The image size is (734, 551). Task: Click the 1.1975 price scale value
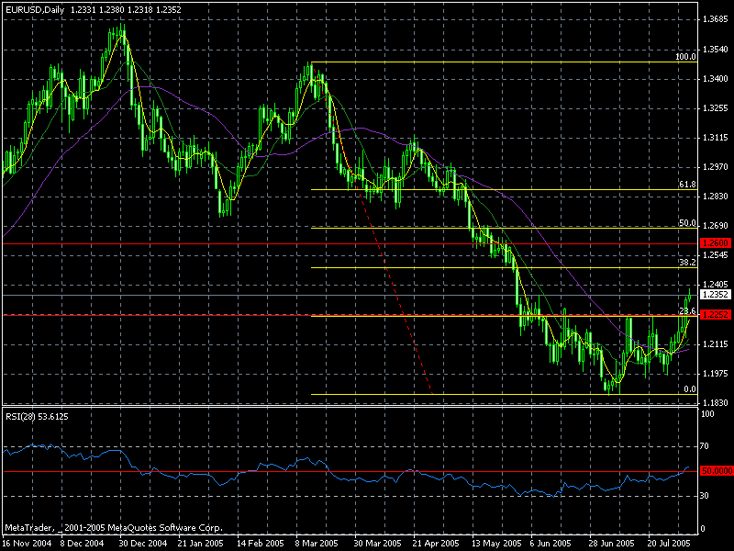click(716, 374)
